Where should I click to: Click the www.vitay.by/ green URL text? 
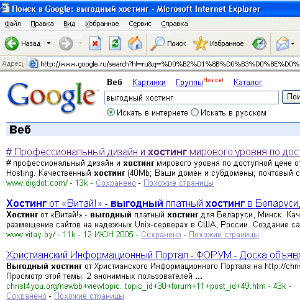pos(31,235)
